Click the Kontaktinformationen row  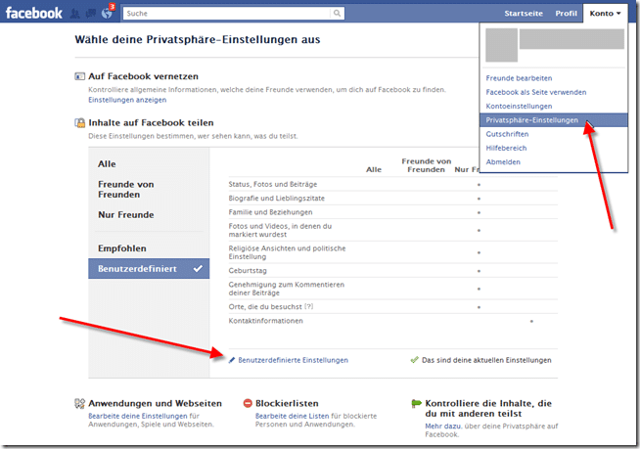392,321
